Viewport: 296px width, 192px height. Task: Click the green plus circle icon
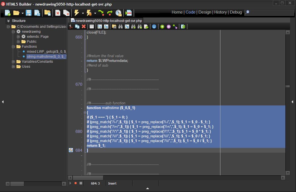(x=162, y=27)
